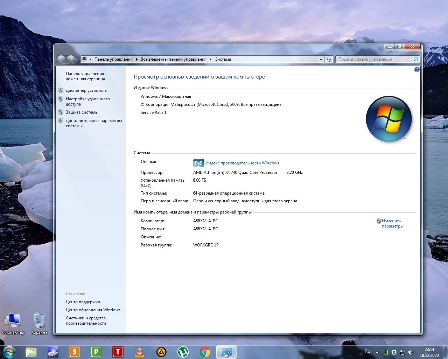
Task: Show hidden tray icons arrow
Action: [377, 352]
